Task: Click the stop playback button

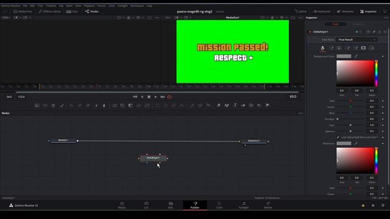Action: 149,97
